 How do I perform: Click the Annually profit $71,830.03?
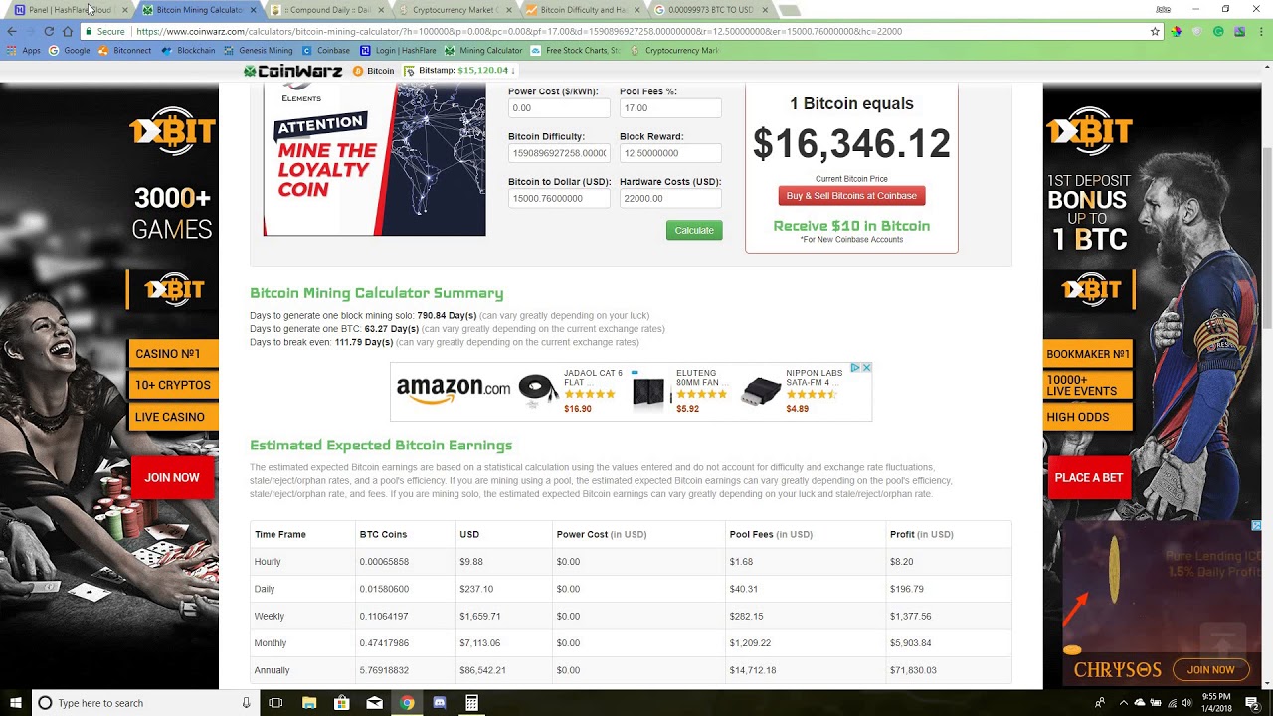[913, 670]
